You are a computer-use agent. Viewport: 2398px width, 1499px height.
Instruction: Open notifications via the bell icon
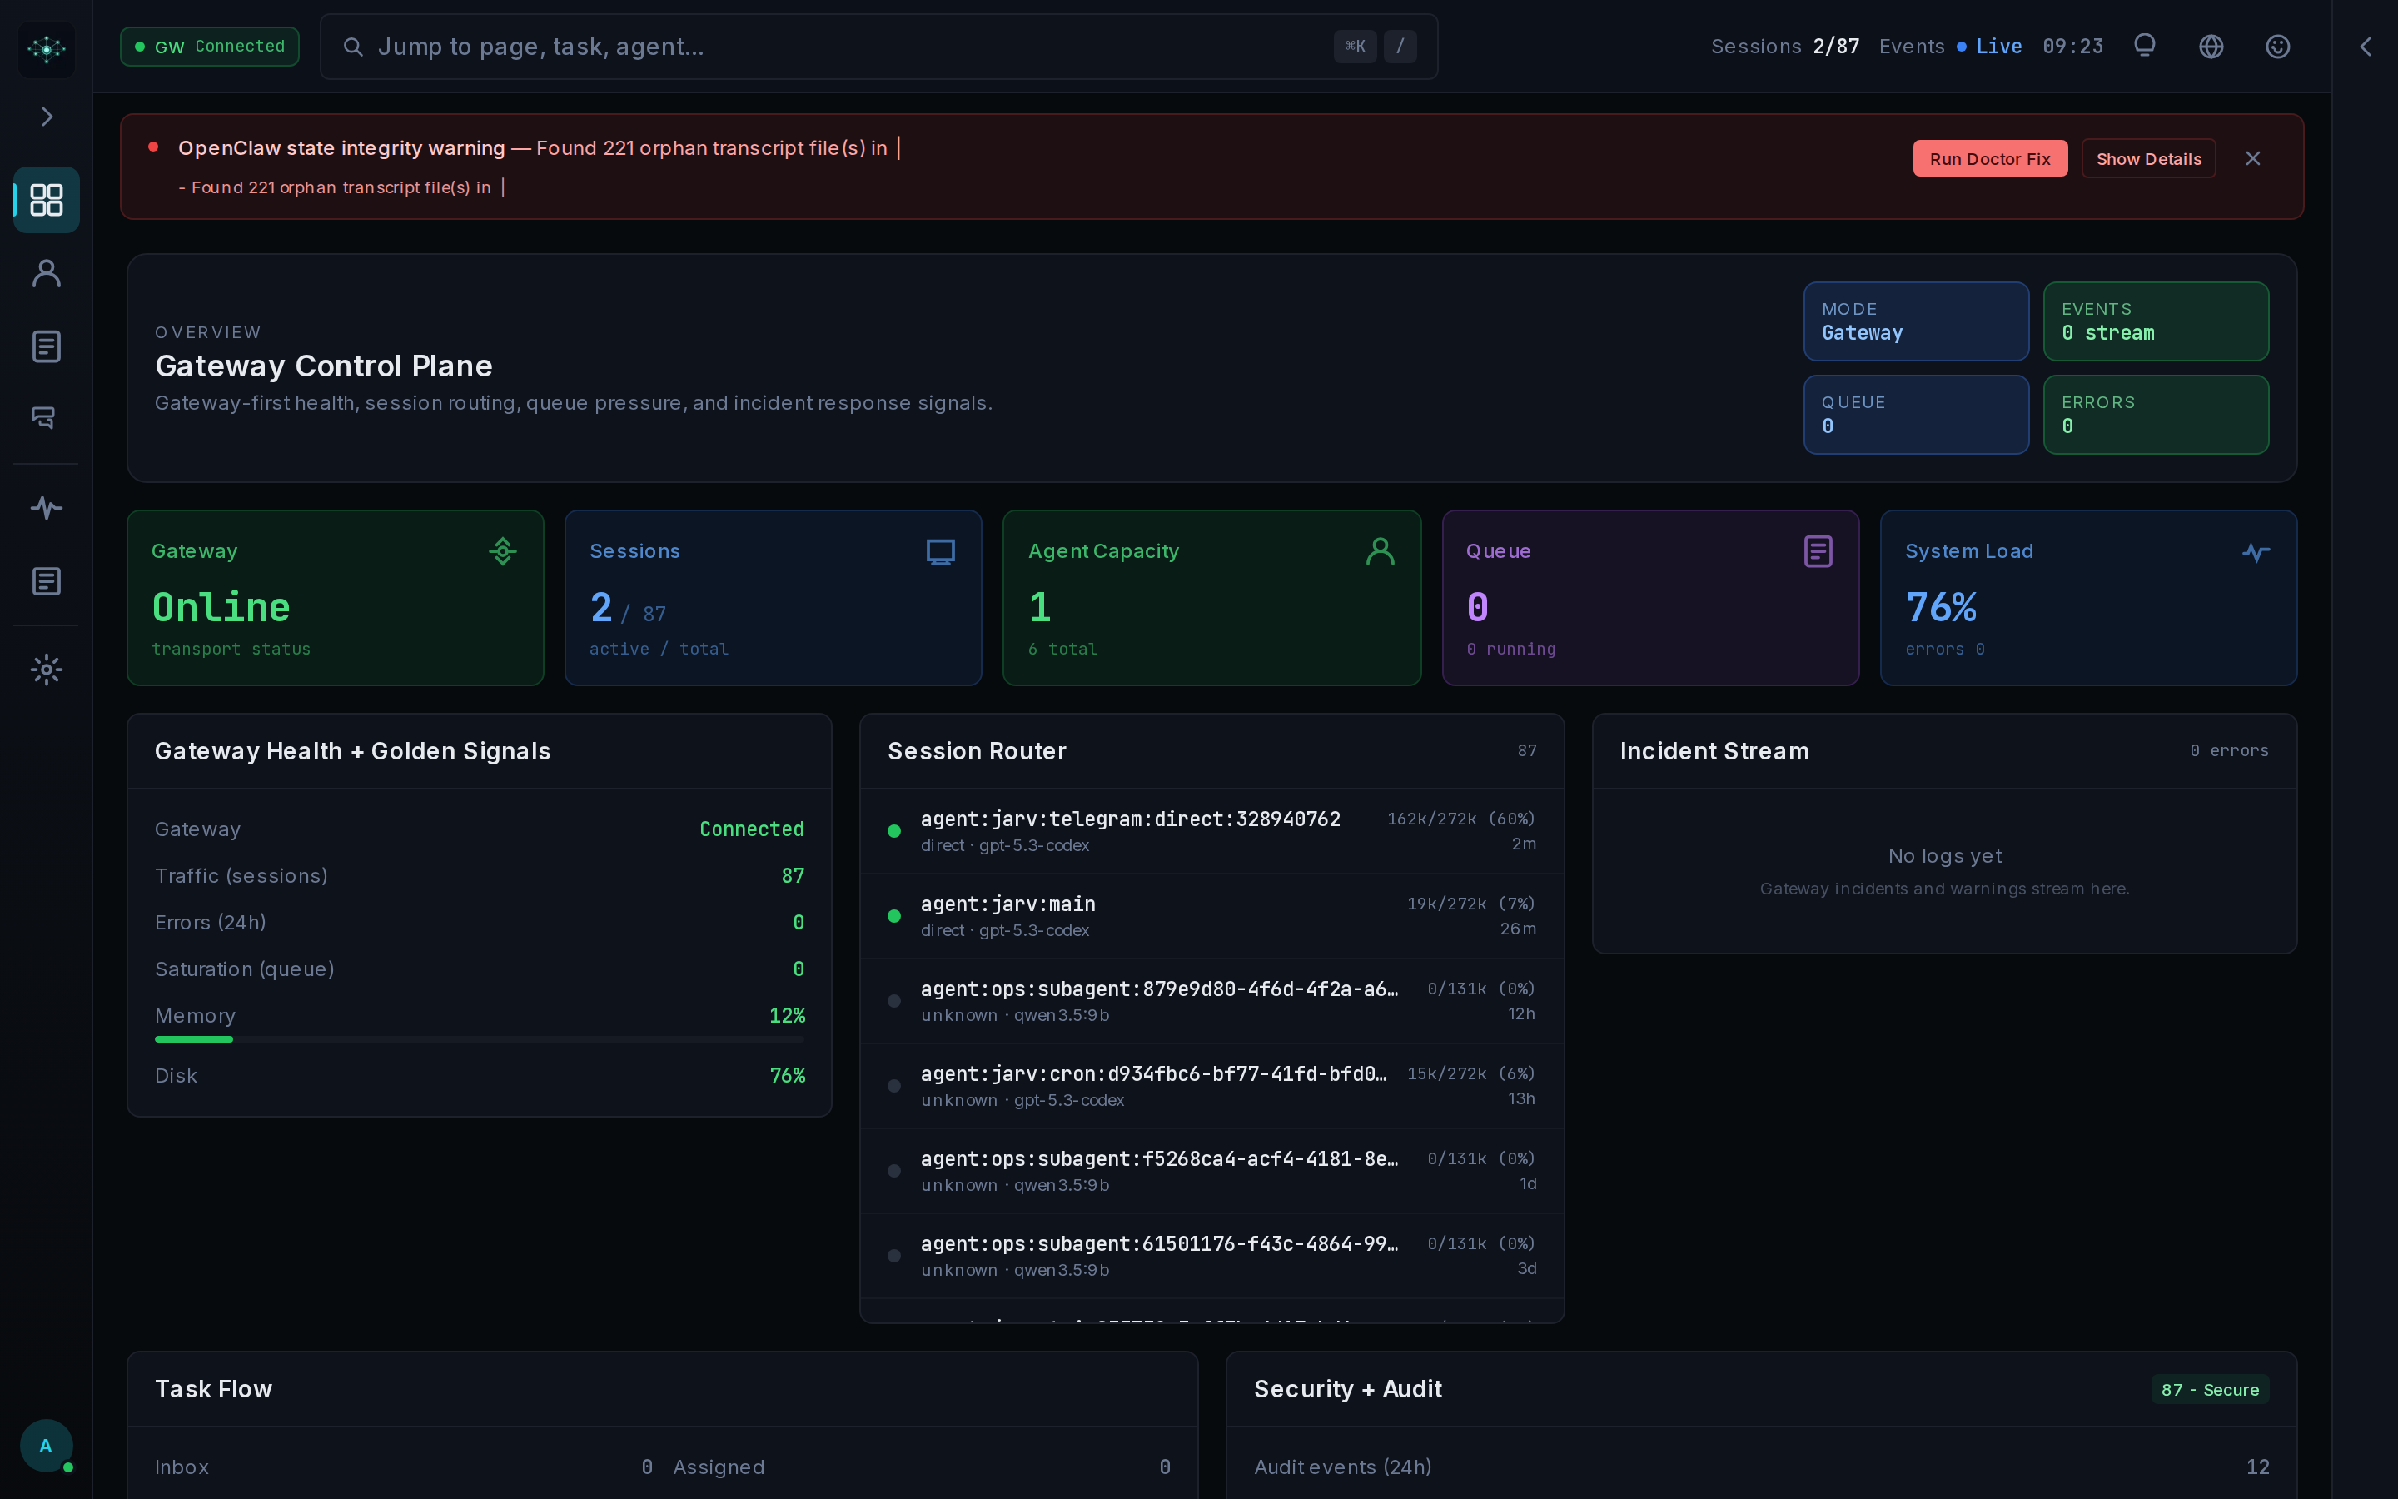pyautogui.click(x=2143, y=46)
